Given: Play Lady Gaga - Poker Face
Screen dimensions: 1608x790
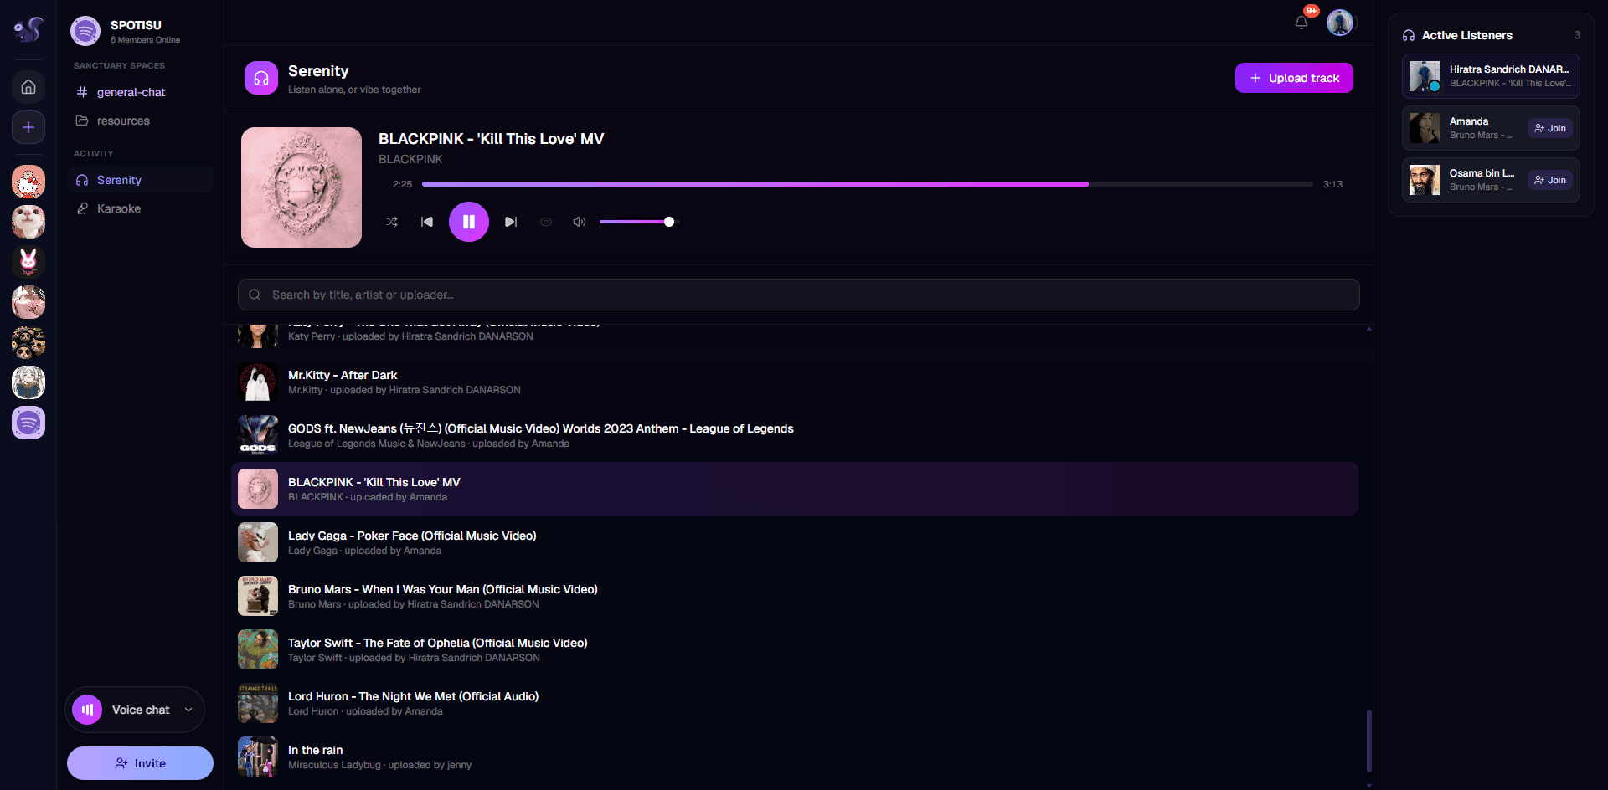Looking at the screenshot, I should [x=795, y=542].
